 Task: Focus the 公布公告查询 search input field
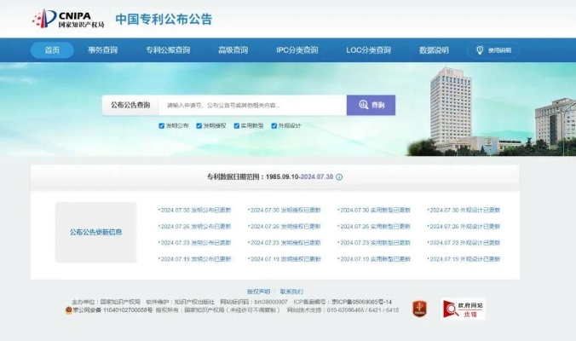coord(251,105)
